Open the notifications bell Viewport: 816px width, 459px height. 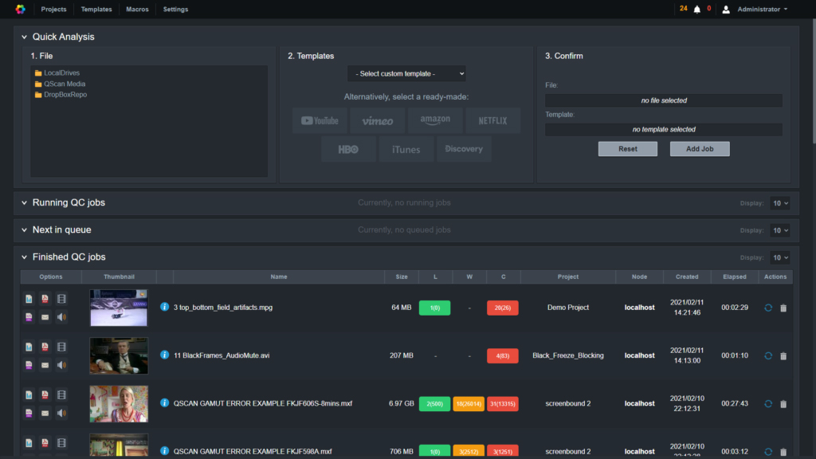pyautogui.click(x=696, y=10)
